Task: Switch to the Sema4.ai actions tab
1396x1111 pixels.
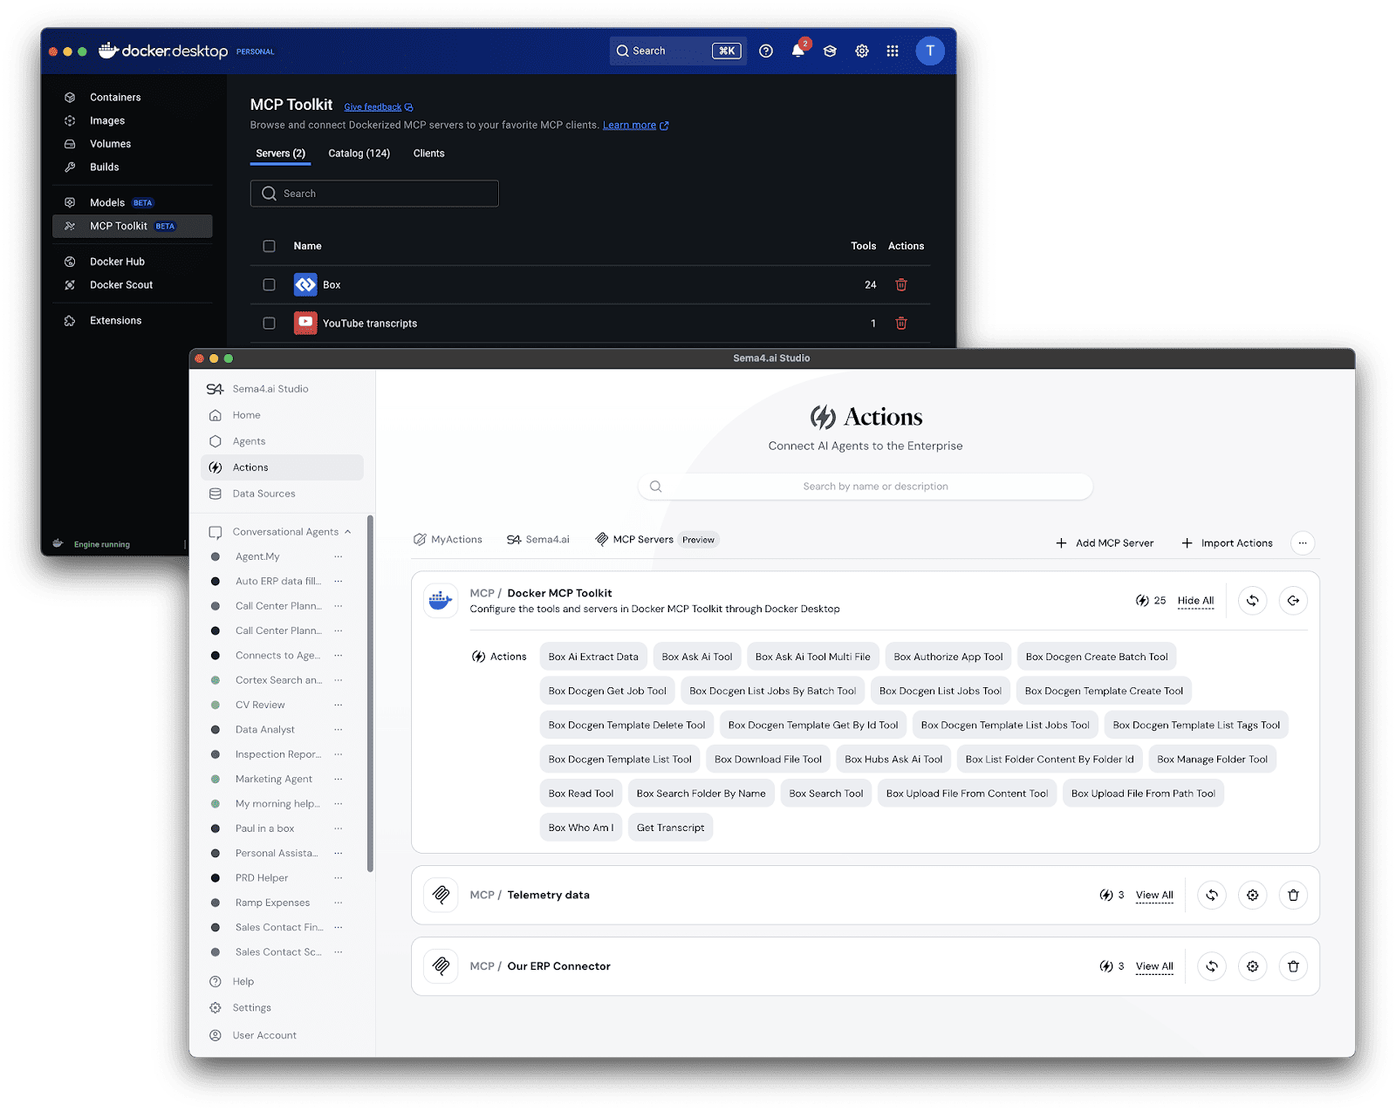Action: click(x=538, y=540)
